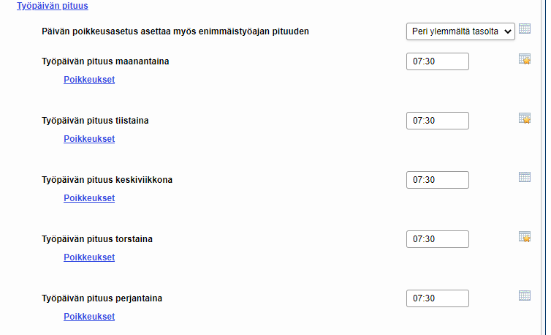Focus the torstaina work length field

pos(438,239)
